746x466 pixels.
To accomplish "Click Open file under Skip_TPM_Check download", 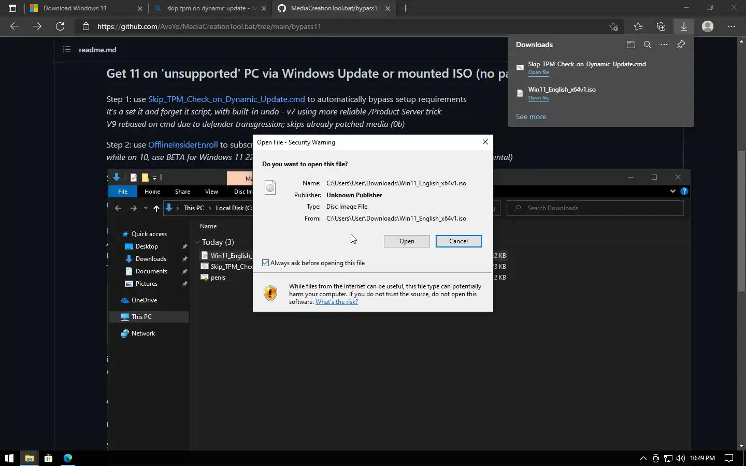I will 539,72.
